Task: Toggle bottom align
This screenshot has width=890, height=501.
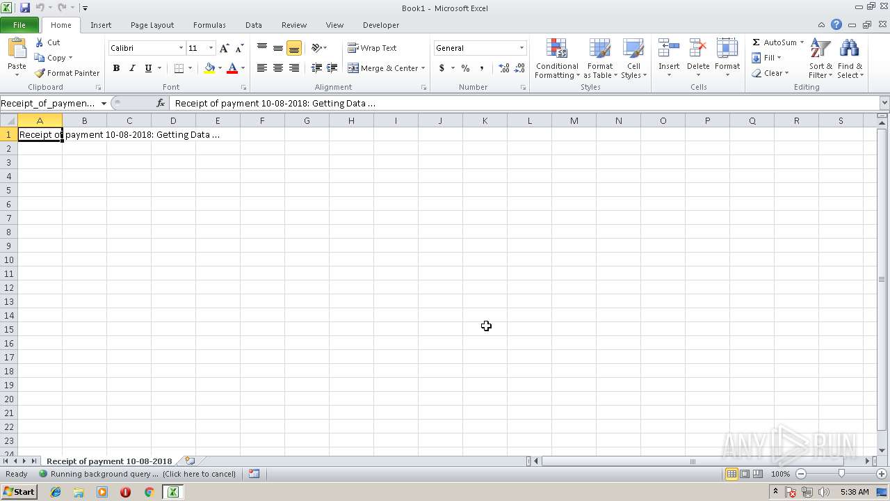Action: click(x=294, y=48)
